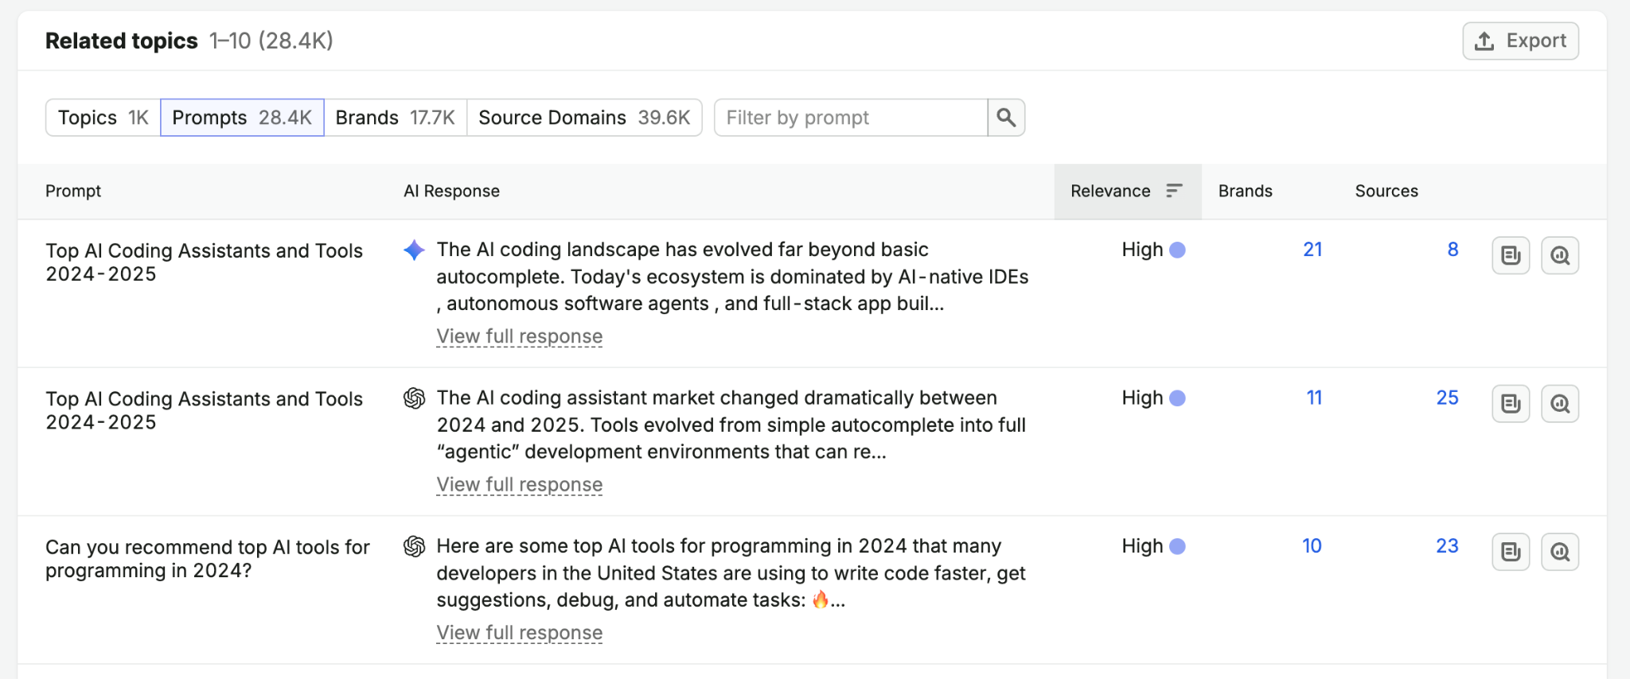The height and width of the screenshot is (679, 1630).
Task: Open the first row's document icon button
Action: (x=1511, y=255)
